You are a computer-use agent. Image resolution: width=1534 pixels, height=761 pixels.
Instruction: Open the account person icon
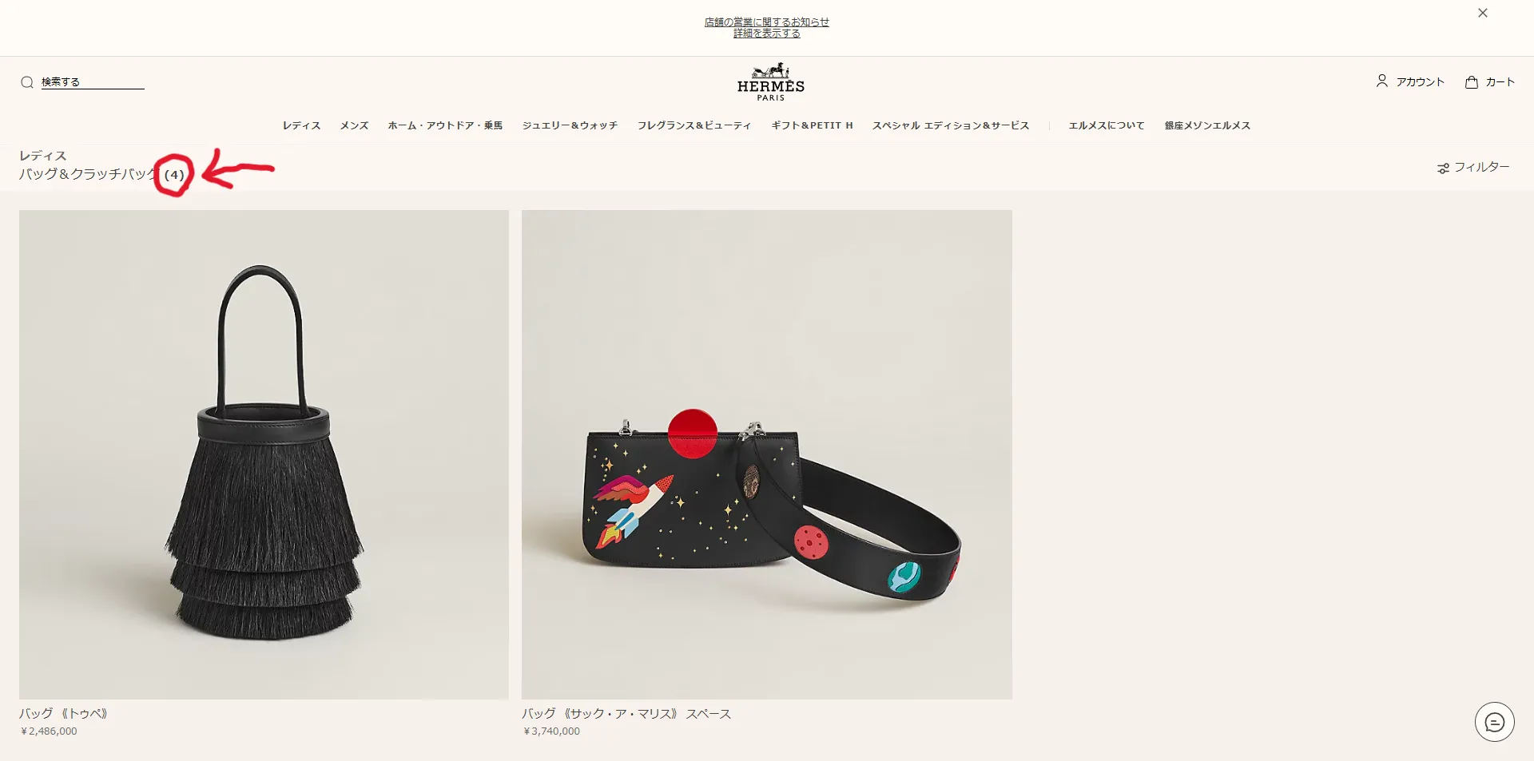click(x=1381, y=81)
